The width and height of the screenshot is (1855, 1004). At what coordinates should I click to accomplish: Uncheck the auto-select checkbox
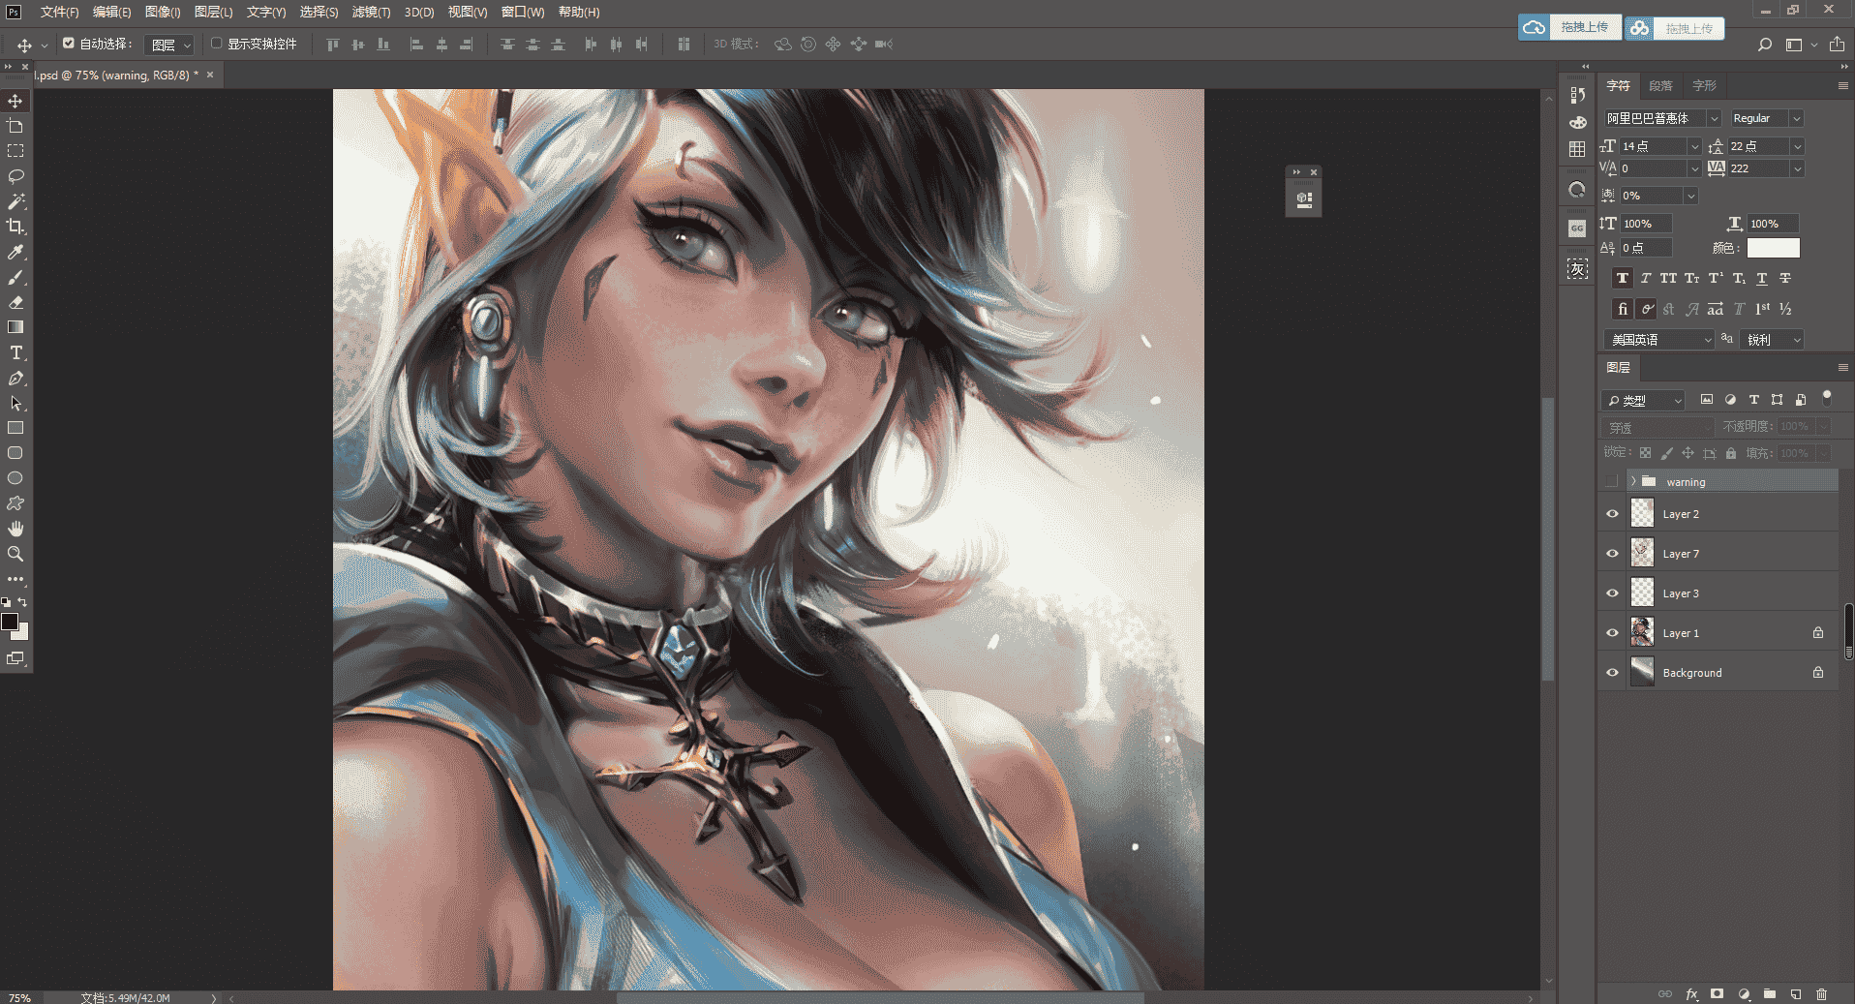69,44
